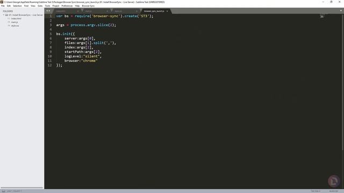Open the Preferences menu
Image resolution: width=344 pixels, height=193 pixels.
point(67,6)
